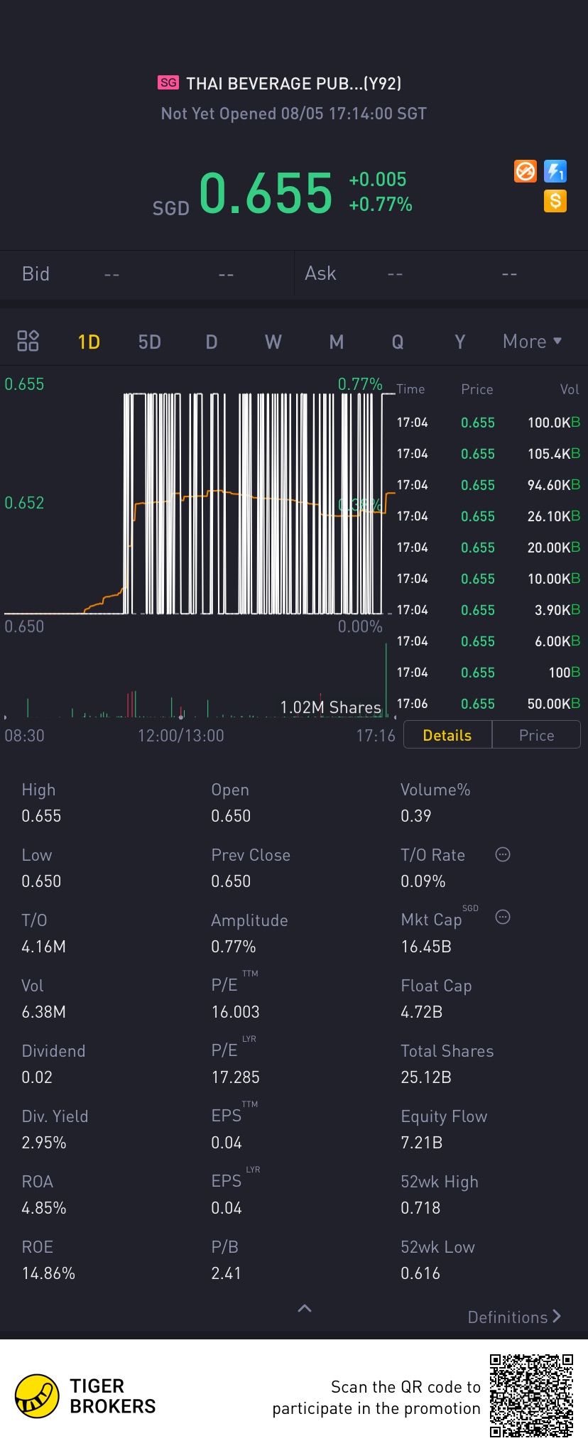Tap the yellow dollar badge icon
The width and height of the screenshot is (588, 1453).
555,201
